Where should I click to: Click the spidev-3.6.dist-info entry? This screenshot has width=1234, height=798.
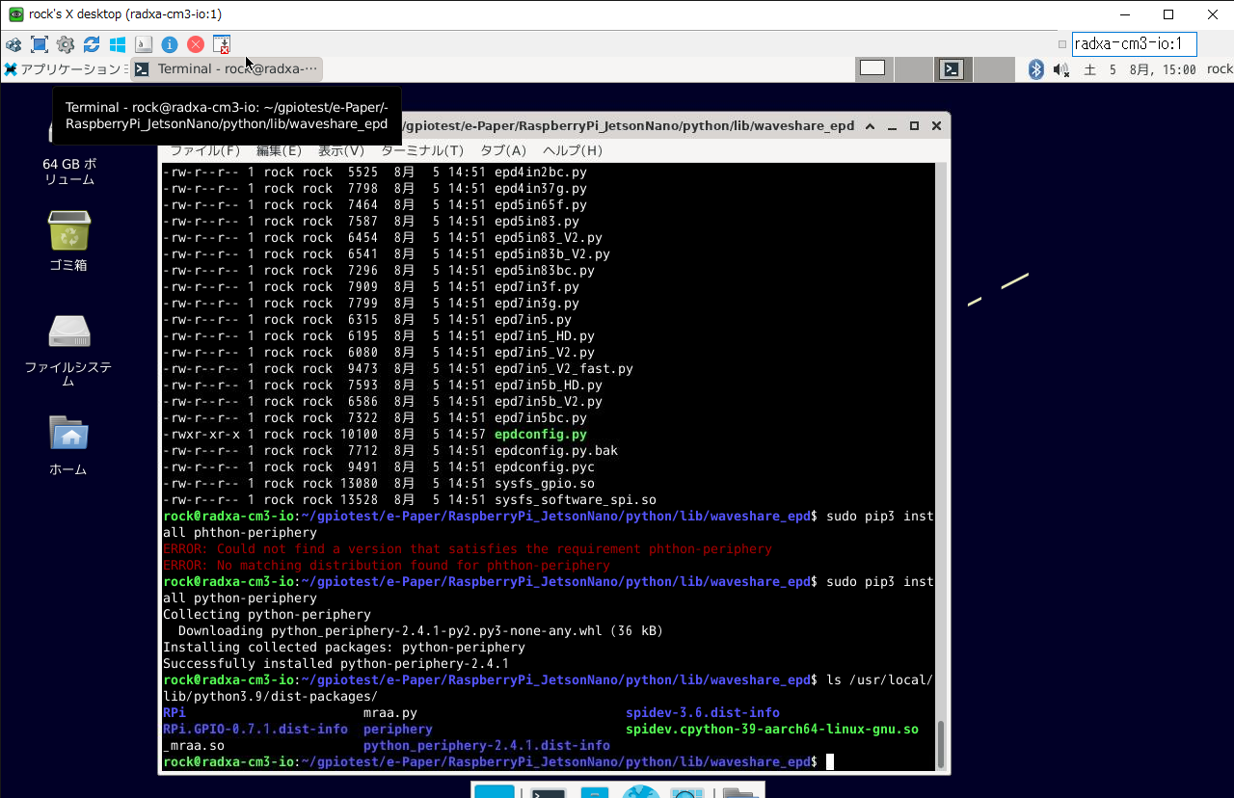[703, 713]
